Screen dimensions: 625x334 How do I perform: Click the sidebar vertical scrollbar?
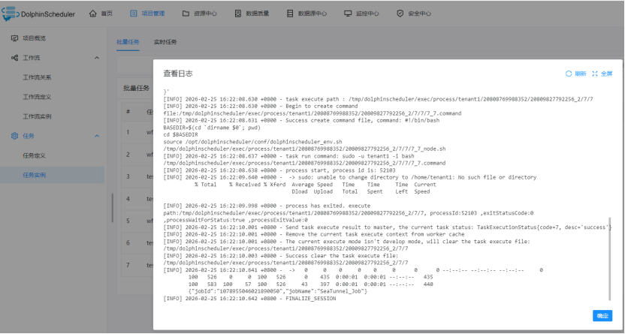coord(113,209)
